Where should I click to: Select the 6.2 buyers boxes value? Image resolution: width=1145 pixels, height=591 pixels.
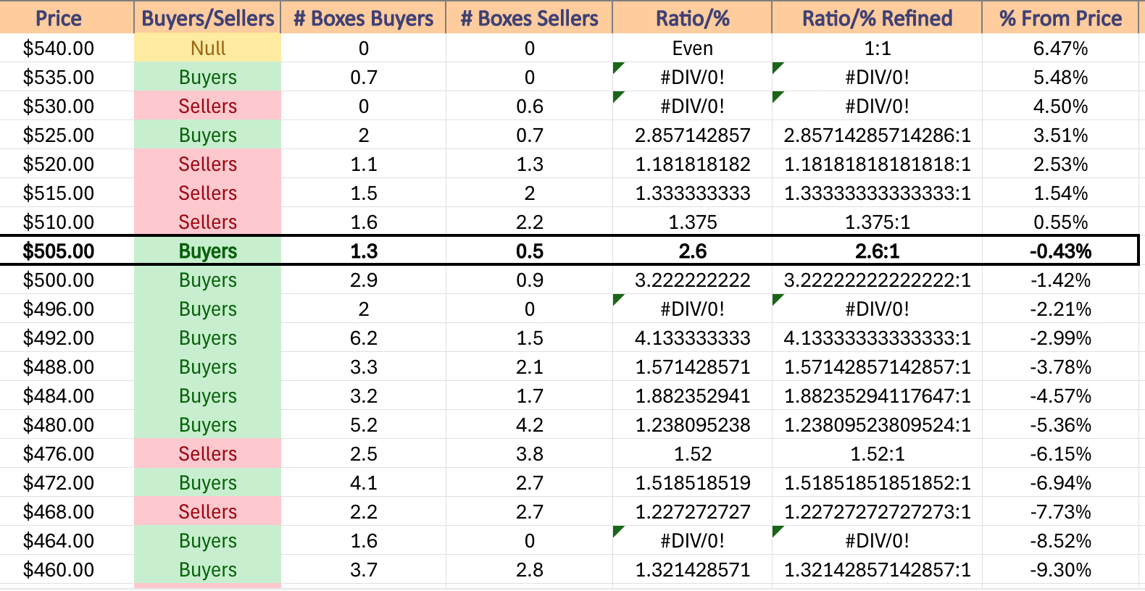coord(363,338)
